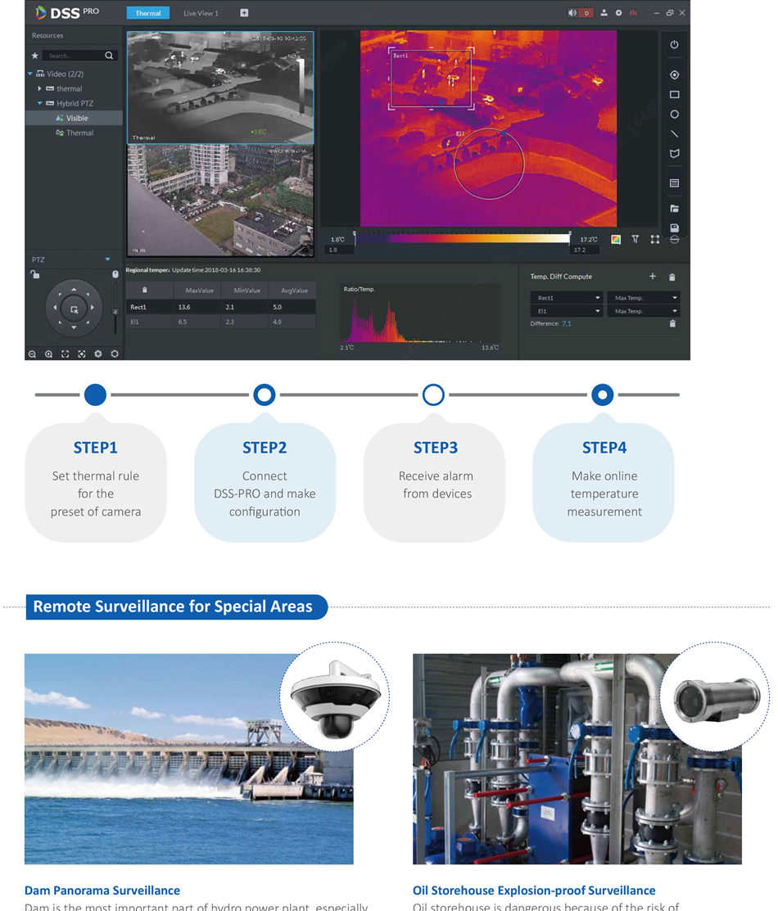
Task: Click the circle-with-line icon below save
Action: (674, 239)
